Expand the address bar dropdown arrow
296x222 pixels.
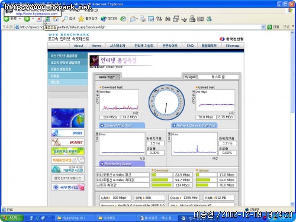pyautogui.click(x=263, y=27)
